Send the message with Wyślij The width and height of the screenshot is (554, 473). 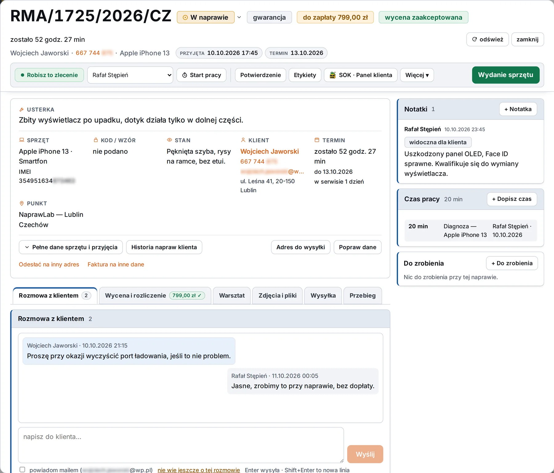click(365, 454)
